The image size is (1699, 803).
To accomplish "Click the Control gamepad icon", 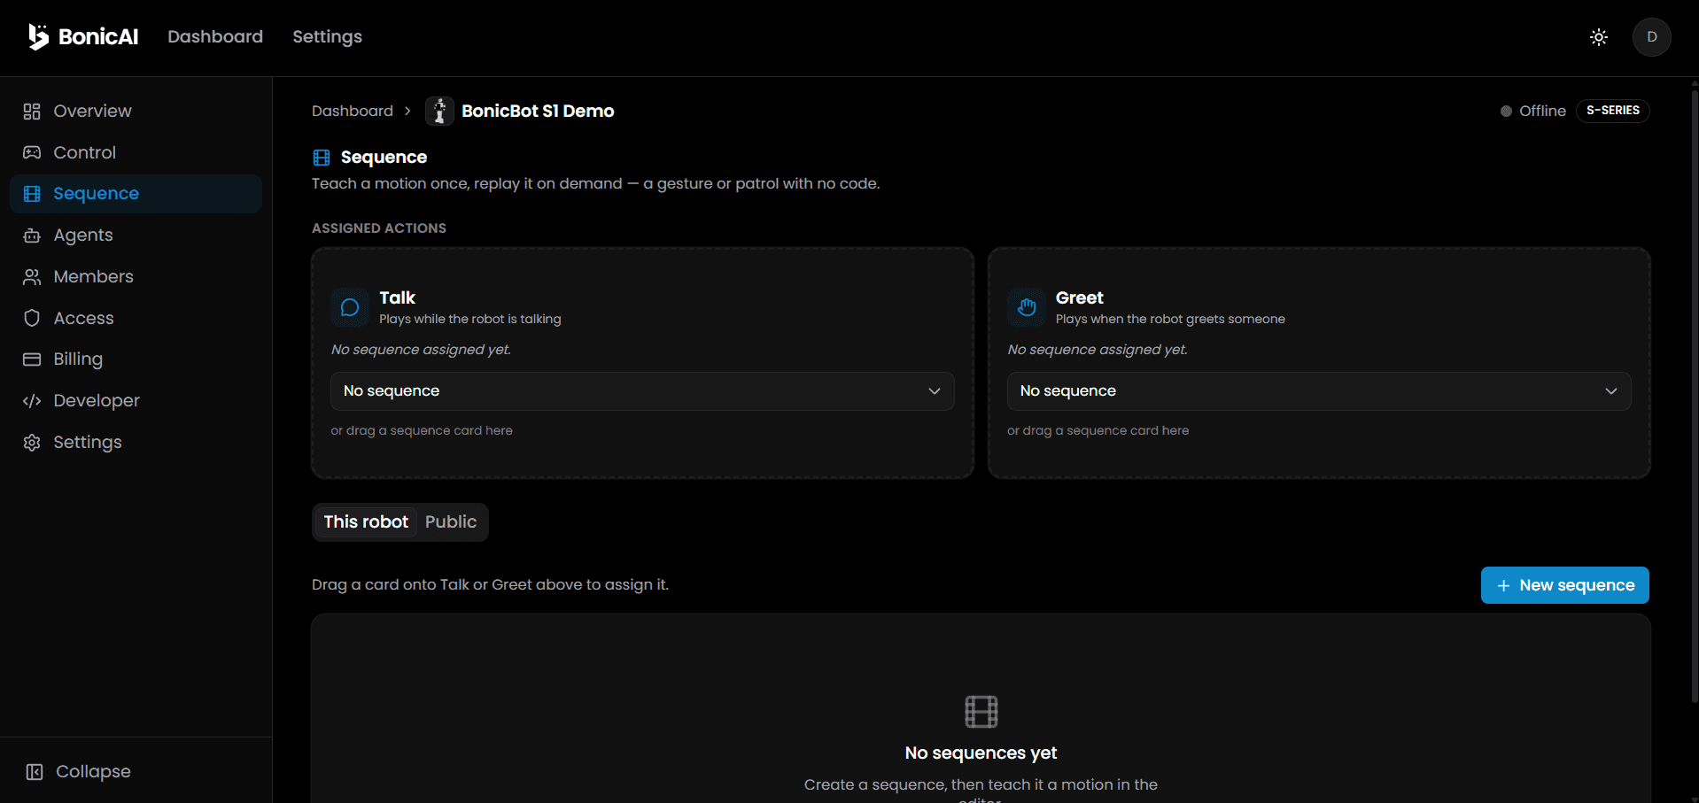I will tap(32, 152).
